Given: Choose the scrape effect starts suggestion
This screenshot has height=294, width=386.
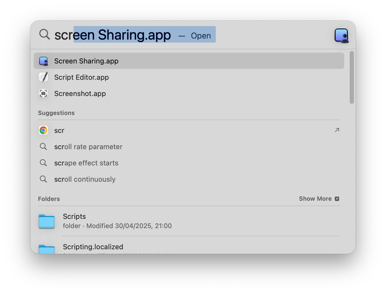Looking at the screenshot, I should 189,163.
